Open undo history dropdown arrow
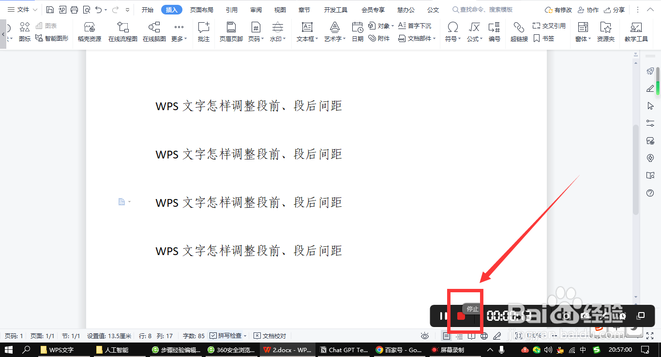The width and height of the screenshot is (661, 357). click(x=105, y=10)
